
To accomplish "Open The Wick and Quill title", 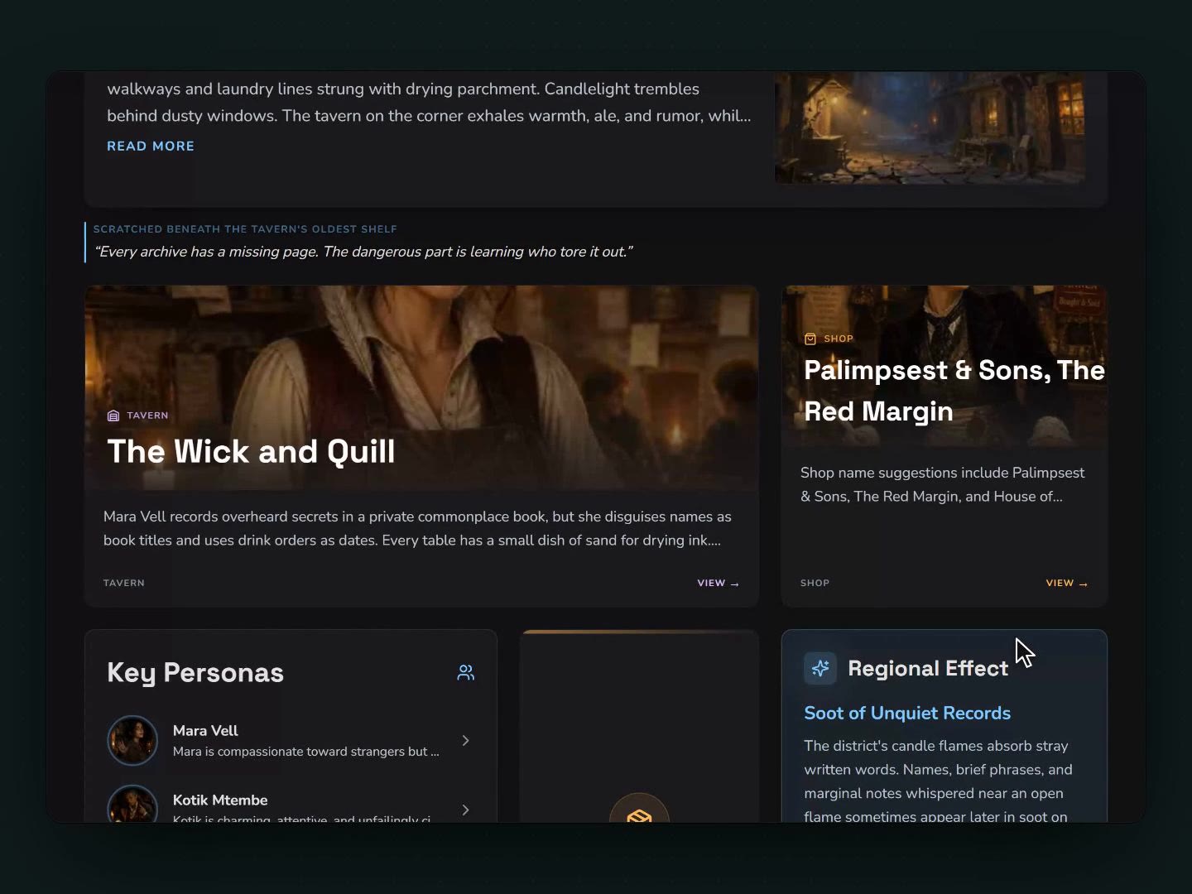I will pyautogui.click(x=251, y=451).
